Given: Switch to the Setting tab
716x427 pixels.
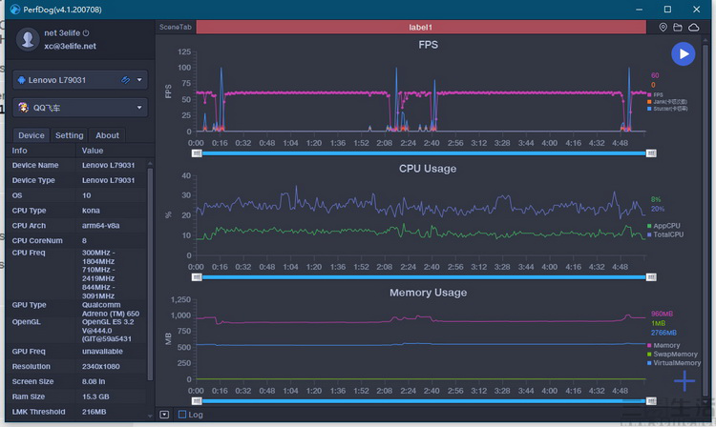Looking at the screenshot, I should (69, 135).
